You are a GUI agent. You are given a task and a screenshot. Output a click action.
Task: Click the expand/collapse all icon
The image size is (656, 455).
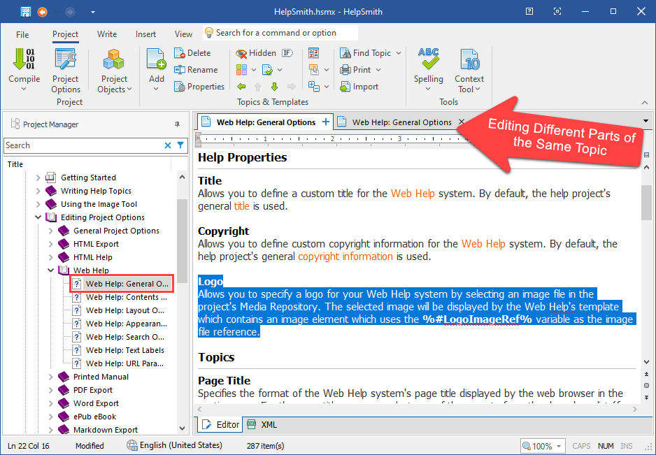coord(314,87)
